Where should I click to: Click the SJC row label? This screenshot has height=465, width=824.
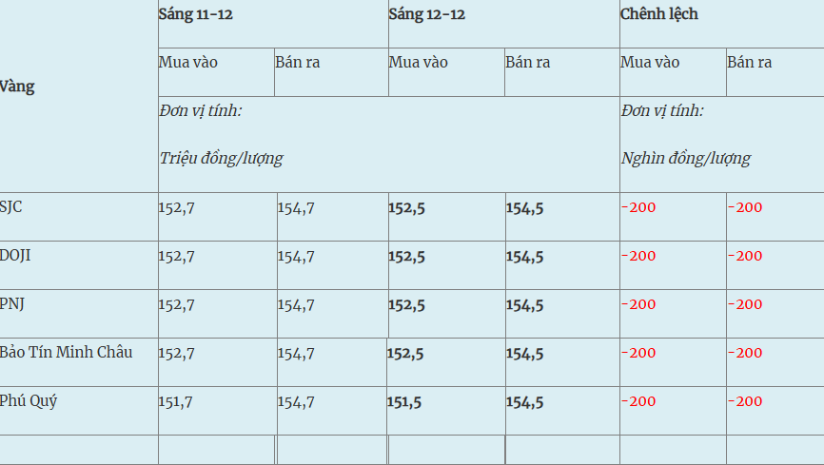point(11,206)
